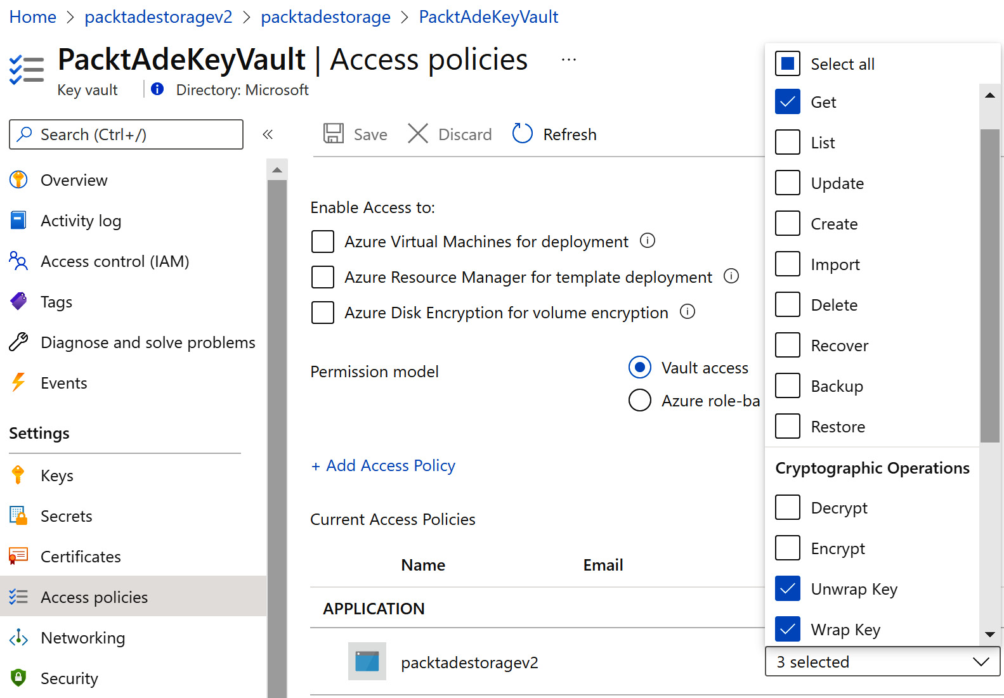The image size is (1004, 698).
Task: Click Add Access Policy link
Action: (x=383, y=465)
